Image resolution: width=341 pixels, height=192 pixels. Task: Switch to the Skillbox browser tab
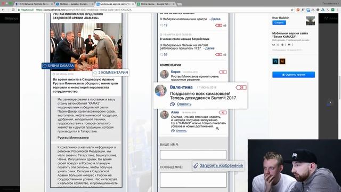point(74,4)
